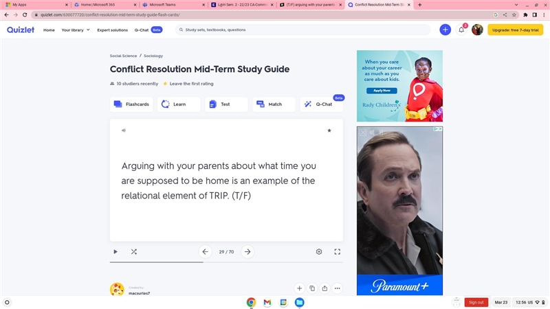Focus the Quizlet search field
The image size is (550, 309).
[x=302, y=30]
